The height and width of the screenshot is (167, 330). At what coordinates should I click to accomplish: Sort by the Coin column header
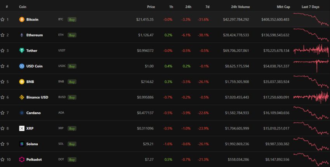point(23,7)
